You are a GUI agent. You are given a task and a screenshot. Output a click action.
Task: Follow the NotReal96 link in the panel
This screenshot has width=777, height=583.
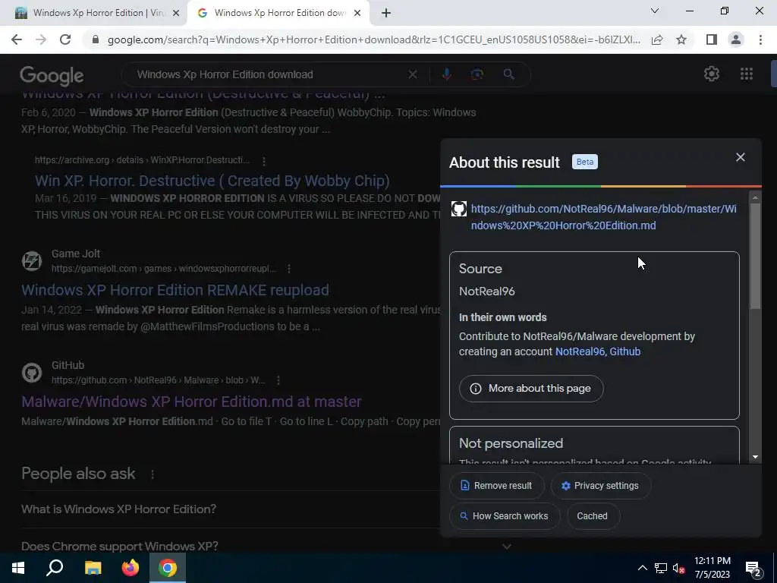tap(580, 351)
